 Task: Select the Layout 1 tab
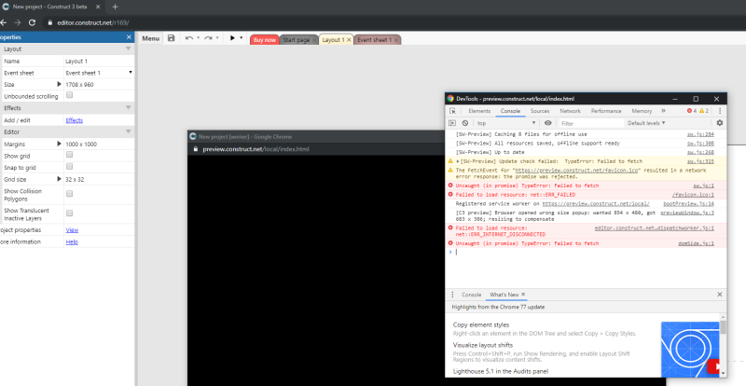(333, 40)
